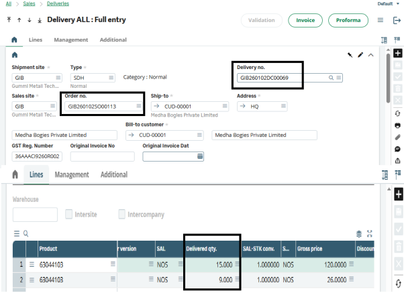Jump to the last record arrow

tap(39, 20)
